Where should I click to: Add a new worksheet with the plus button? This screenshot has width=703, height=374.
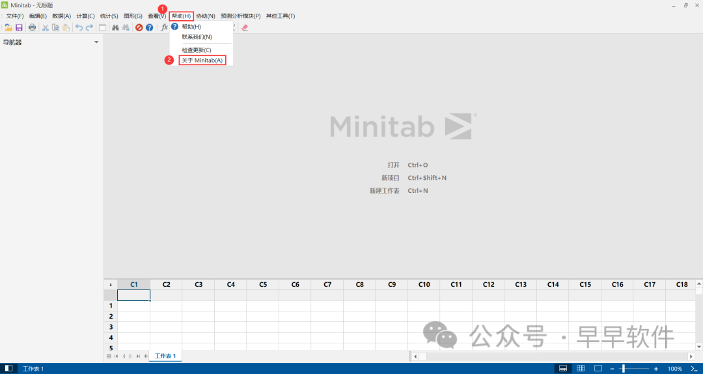click(145, 356)
